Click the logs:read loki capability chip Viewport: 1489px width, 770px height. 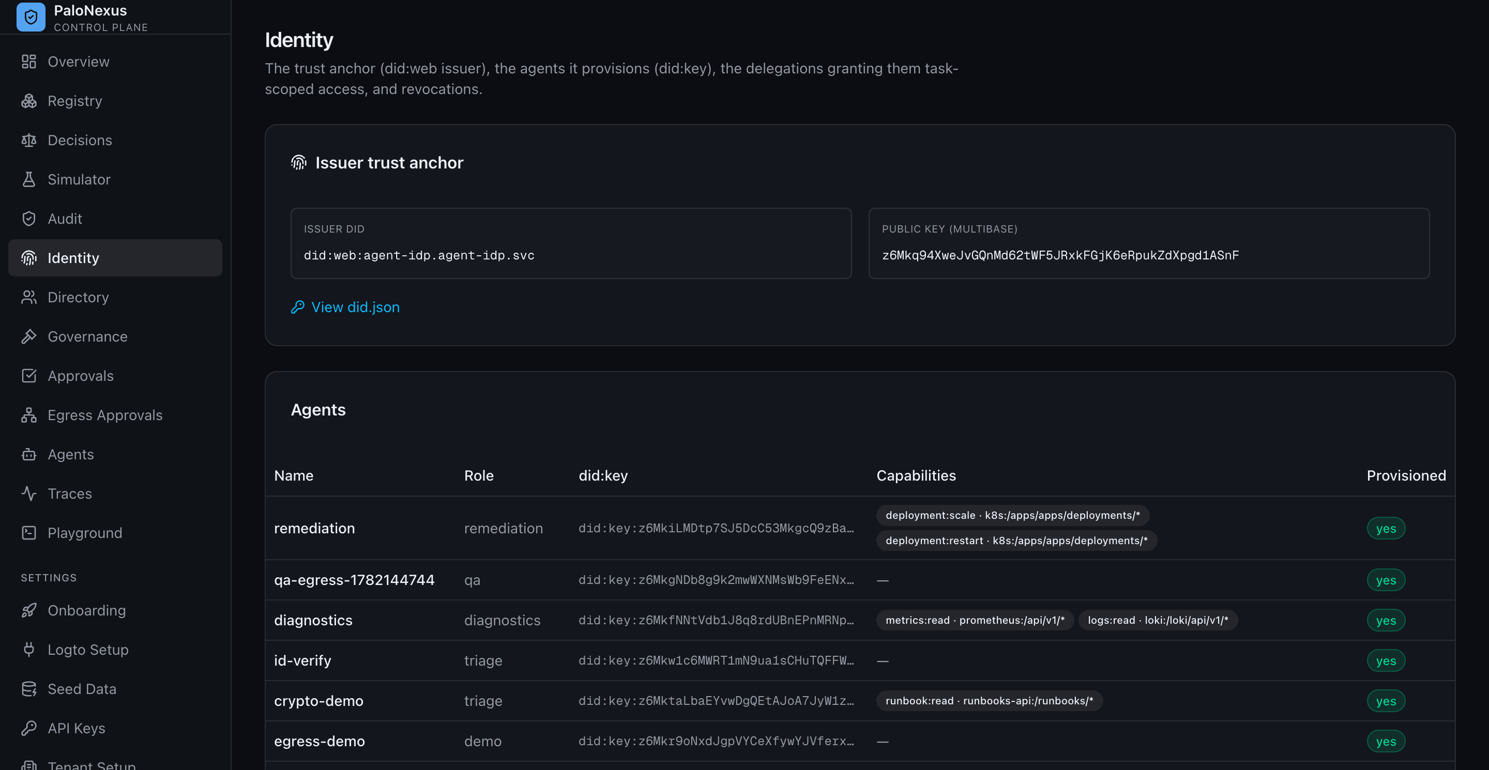coord(1158,620)
